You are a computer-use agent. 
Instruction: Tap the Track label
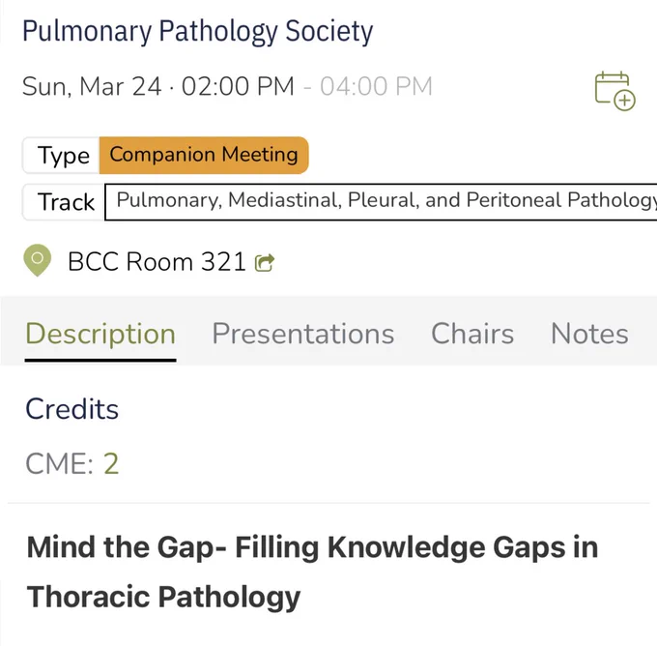point(66,202)
